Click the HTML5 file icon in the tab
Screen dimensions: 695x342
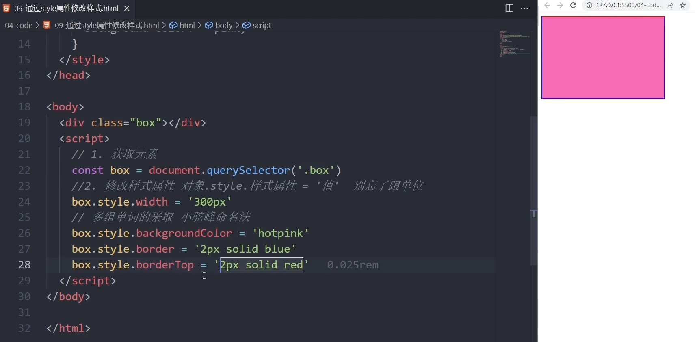6,8
